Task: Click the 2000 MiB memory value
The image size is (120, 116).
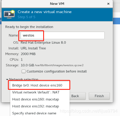Action: (x=28, y=54)
